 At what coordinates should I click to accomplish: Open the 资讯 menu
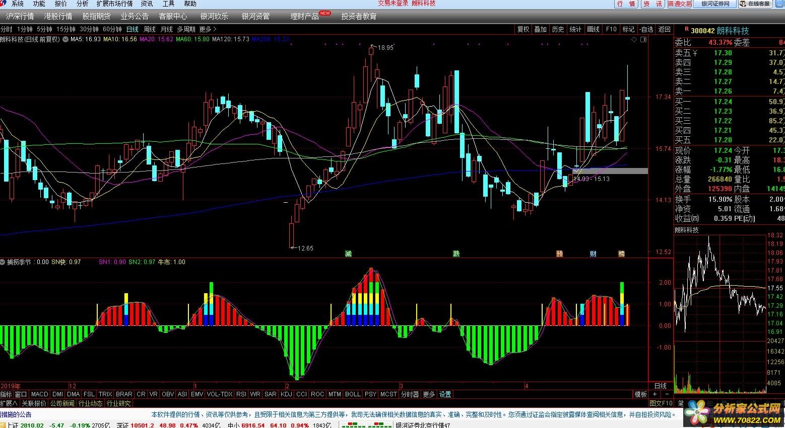(147, 4)
